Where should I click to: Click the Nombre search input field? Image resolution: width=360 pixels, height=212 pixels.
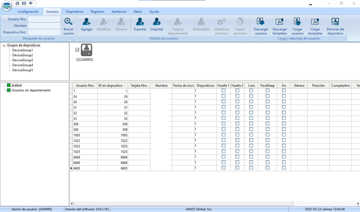(44, 26)
